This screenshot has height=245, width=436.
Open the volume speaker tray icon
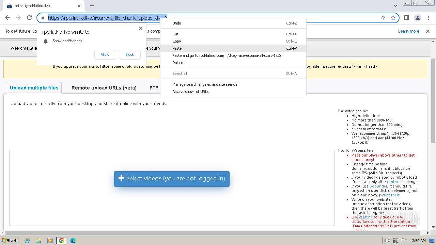[x=387, y=241]
